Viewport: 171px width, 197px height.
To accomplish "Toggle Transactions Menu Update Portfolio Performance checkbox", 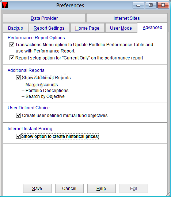I will point(12,45).
